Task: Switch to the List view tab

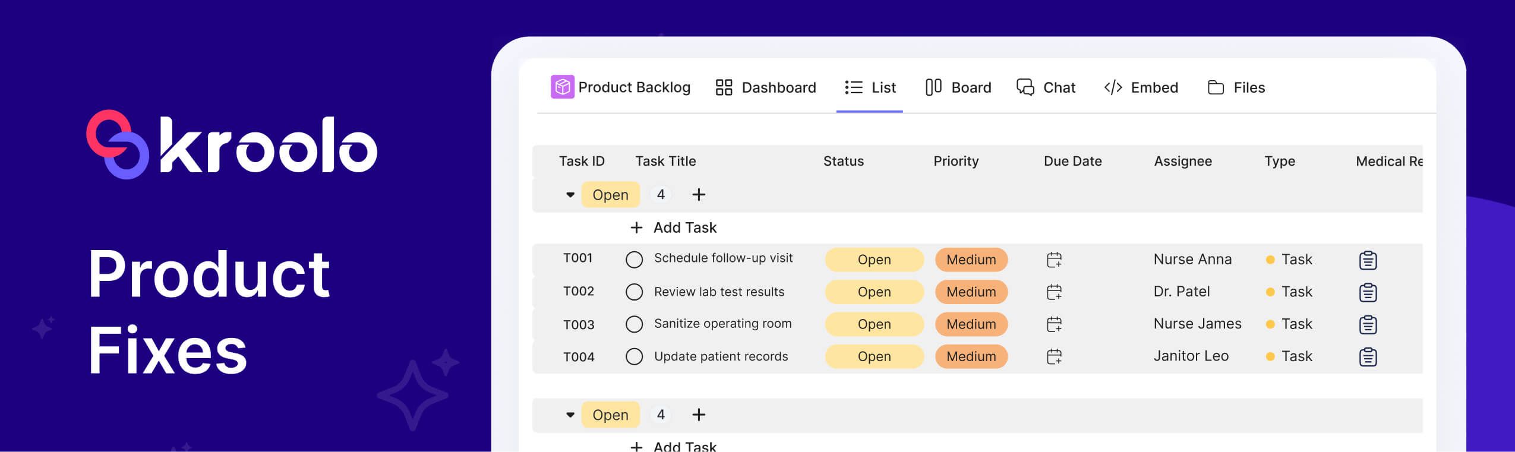Action: coord(870,87)
